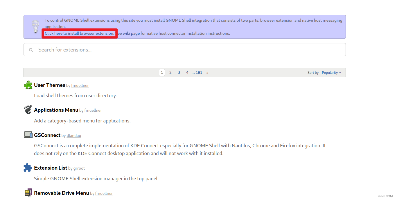Image resolution: width=397 pixels, height=200 pixels.
Task: View author dlandau profile
Action: (74, 135)
